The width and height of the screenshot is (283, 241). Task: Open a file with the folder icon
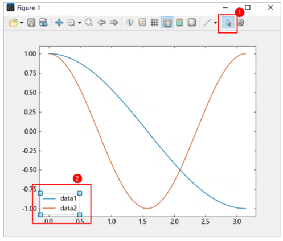(13, 23)
